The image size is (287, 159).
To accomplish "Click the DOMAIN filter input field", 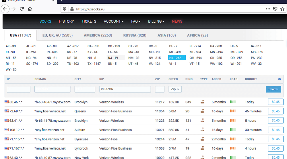I will [52, 89].
